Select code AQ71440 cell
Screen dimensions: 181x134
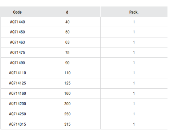(17, 22)
